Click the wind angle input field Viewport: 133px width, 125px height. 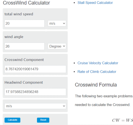[25, 46]
